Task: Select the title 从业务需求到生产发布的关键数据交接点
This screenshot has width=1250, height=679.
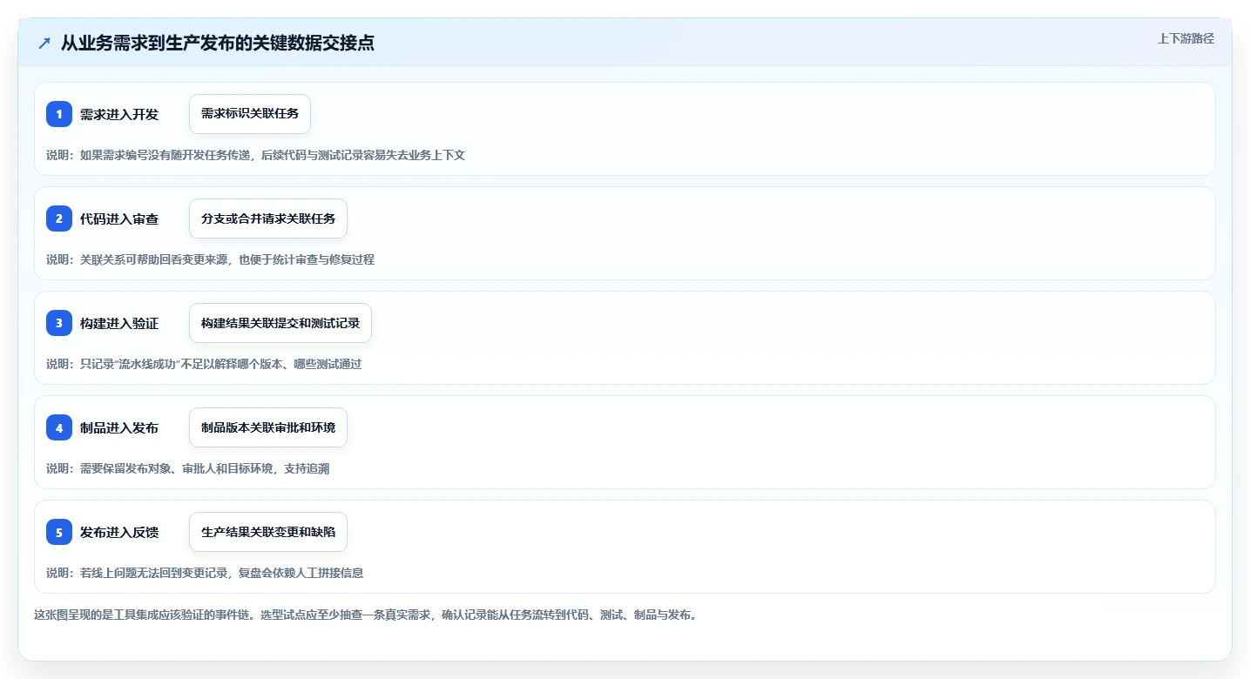Action: tap(218, 44)
